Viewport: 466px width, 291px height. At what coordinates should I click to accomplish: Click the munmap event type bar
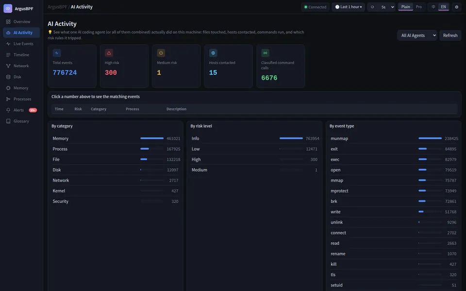(x=430, y=138)
